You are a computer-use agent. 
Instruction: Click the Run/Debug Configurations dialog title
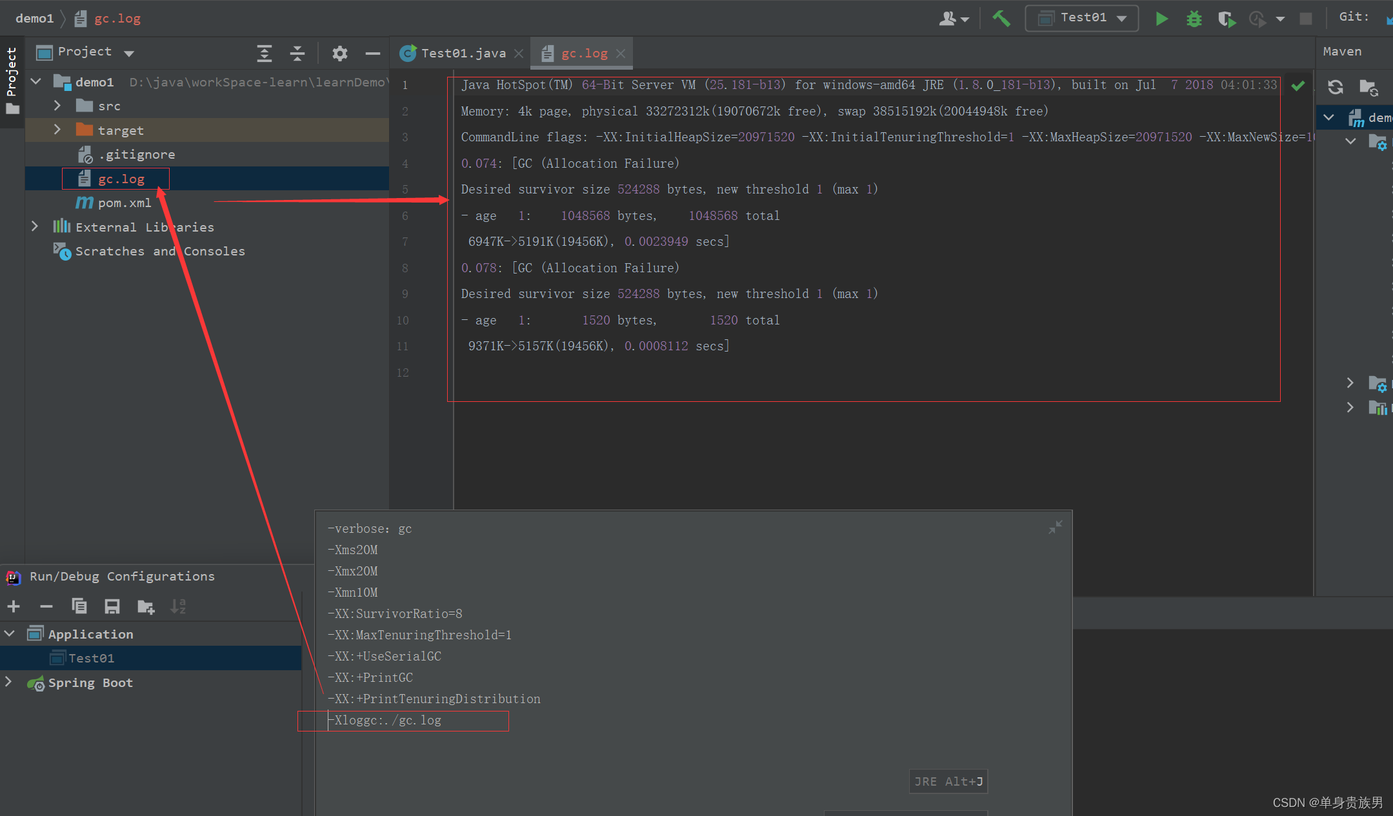122,576
